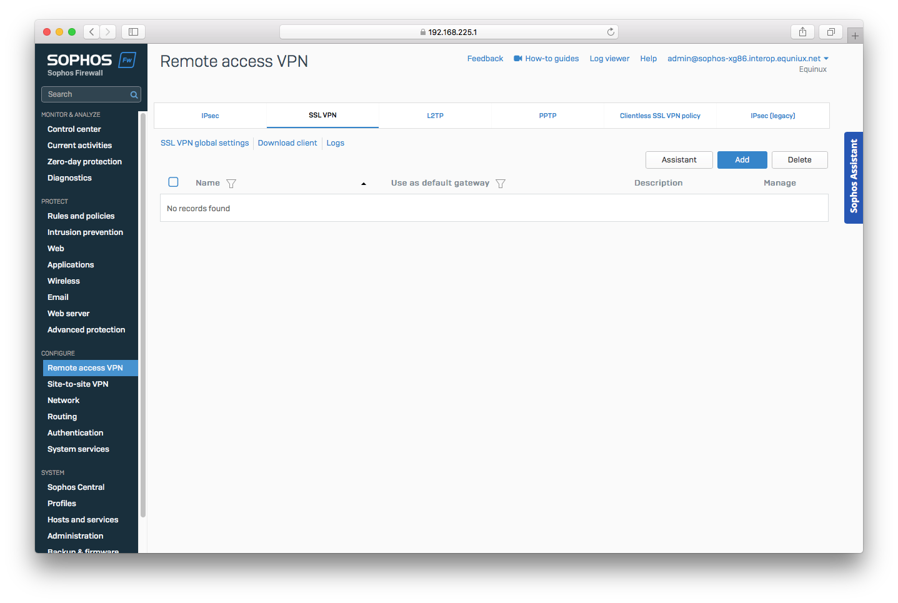Open SSL VPN global settings

[204, 142]
